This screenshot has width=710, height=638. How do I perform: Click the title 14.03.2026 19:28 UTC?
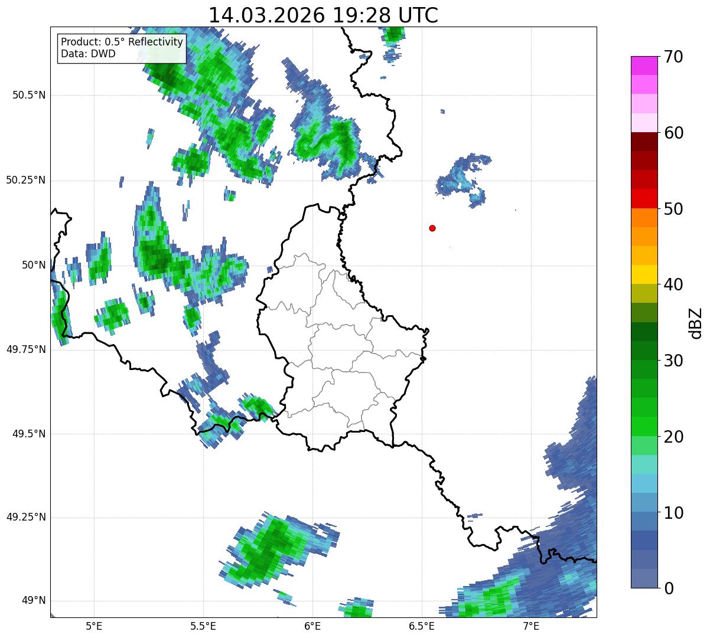click(x=323, y=15)
